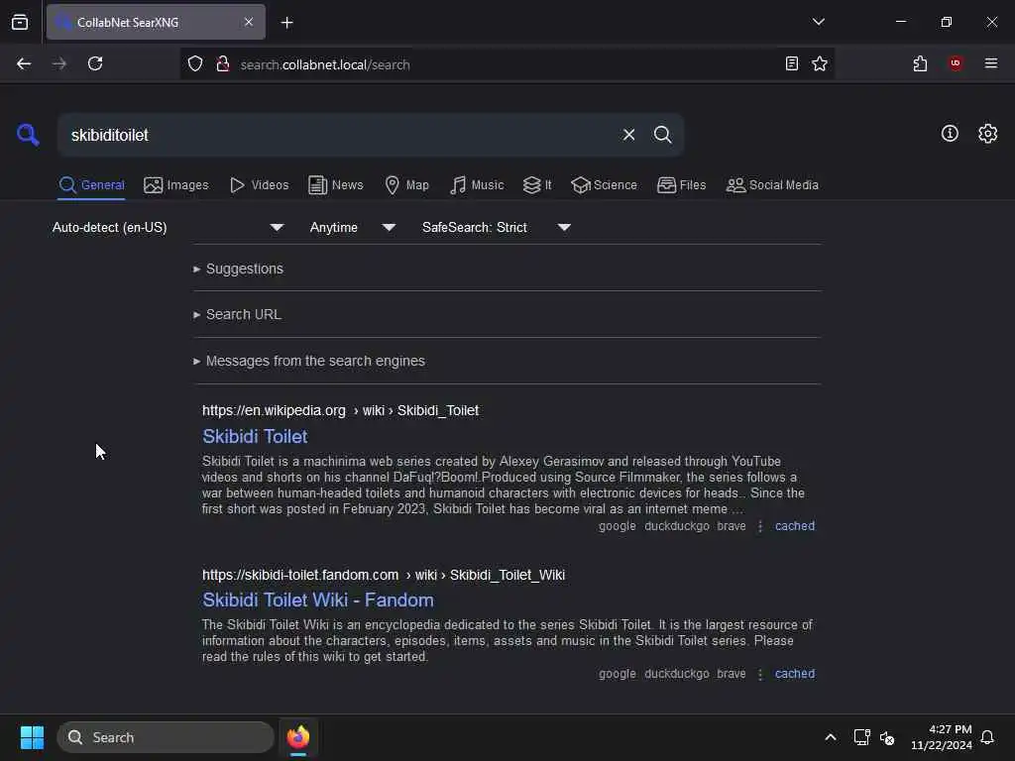The width and height of the screenshot is (1015, 761).
Task: Open the list all tabs chevron
Action: click(x=818, y=22)
